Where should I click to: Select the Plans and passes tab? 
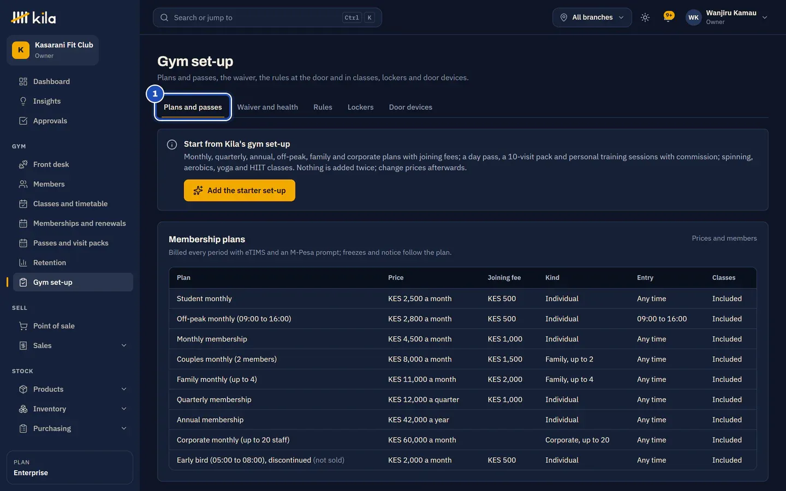(x=193, y=107)
